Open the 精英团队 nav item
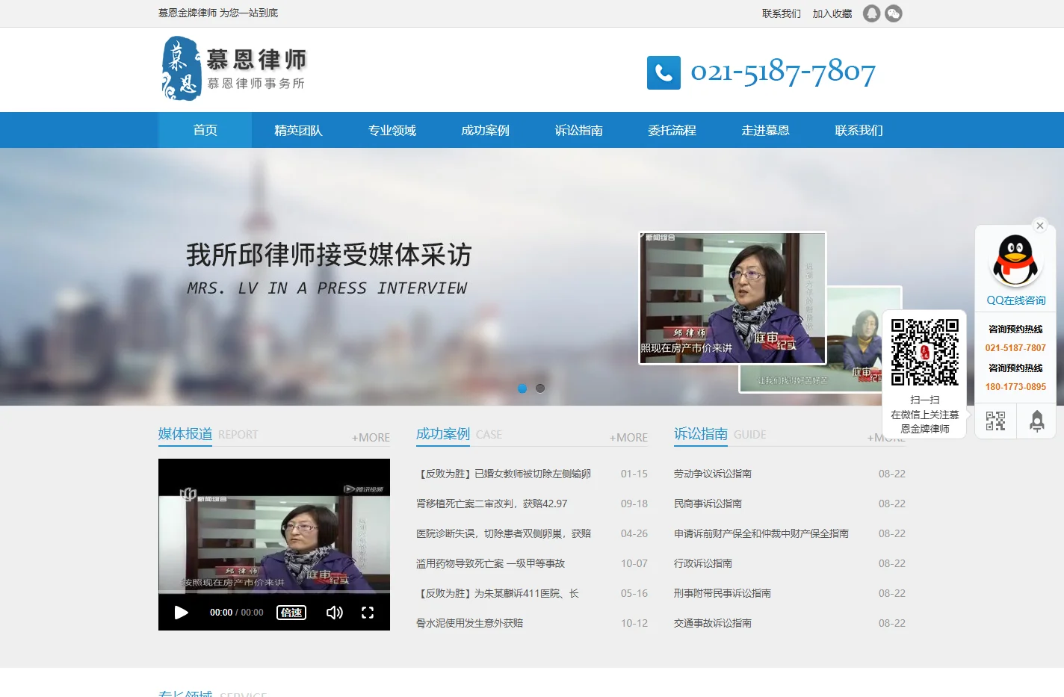1064x697 pixels. pos(298,130)
